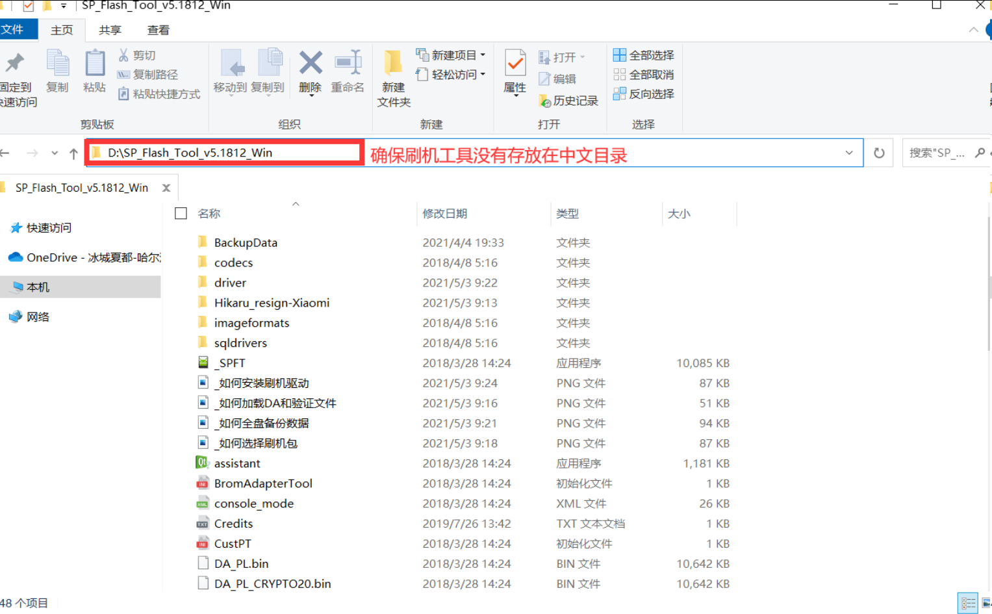Open the History (历史记录) tool

tap(567, 99)
